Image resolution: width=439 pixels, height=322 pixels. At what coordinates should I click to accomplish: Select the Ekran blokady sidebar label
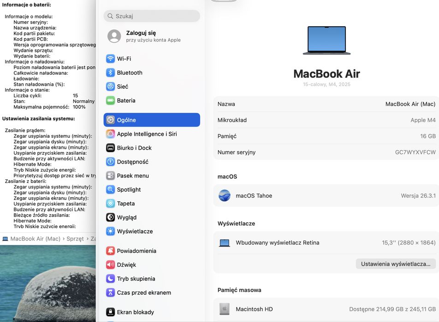136,312
